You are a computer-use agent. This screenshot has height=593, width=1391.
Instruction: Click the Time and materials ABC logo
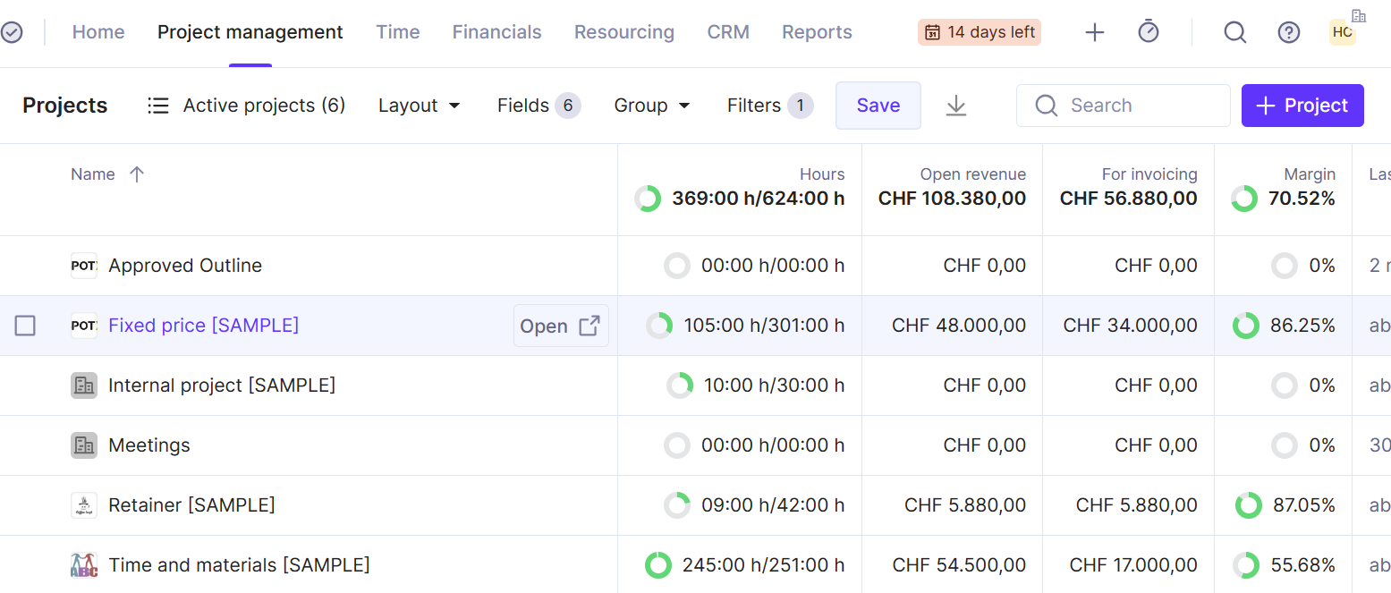(x=84, y=565)
